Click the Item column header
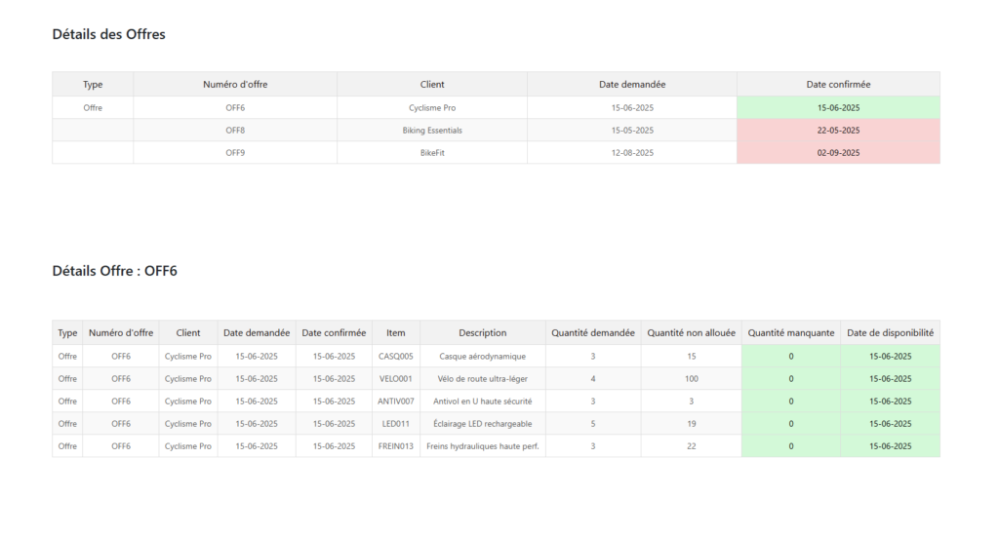Screen dimensions: 999x536 coord(396,332)
